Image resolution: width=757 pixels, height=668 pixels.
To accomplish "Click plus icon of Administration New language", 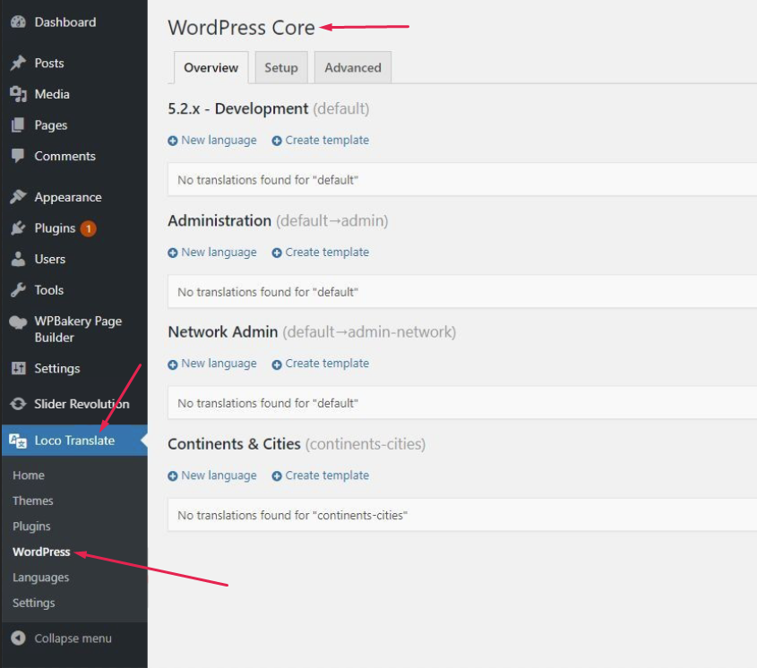I will tap(172, 253).
